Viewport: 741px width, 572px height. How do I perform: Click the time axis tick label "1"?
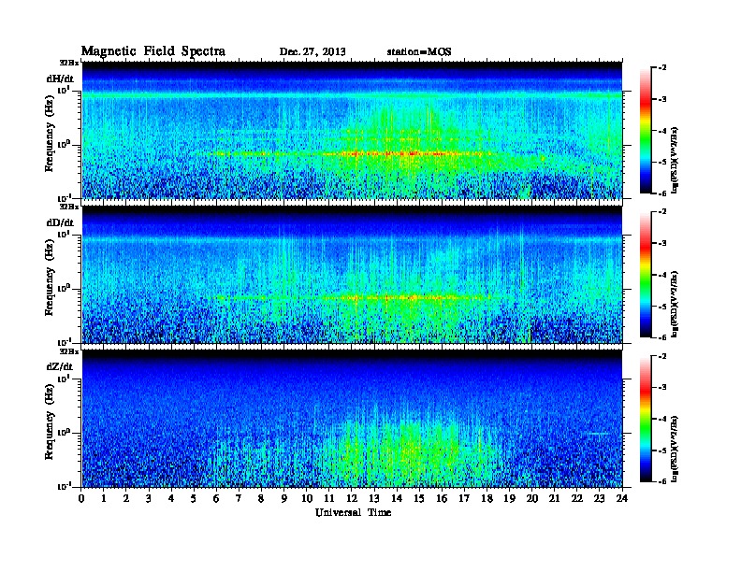click(104, 498)
